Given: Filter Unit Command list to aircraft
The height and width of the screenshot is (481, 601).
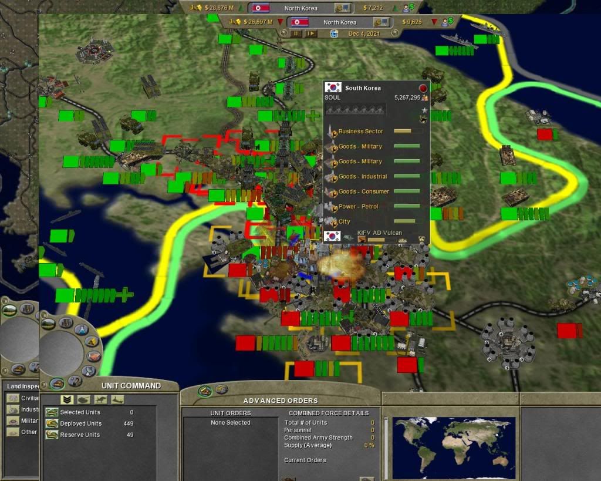Looking at the screenshot, I should click(101, 400).
